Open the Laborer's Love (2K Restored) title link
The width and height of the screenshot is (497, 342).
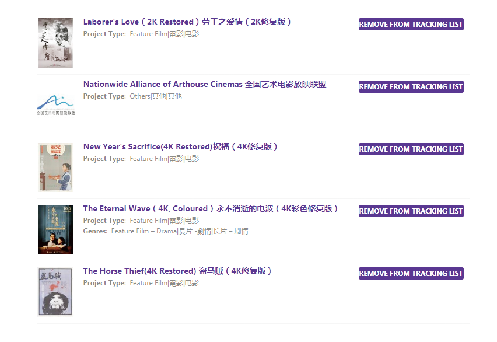187,22
